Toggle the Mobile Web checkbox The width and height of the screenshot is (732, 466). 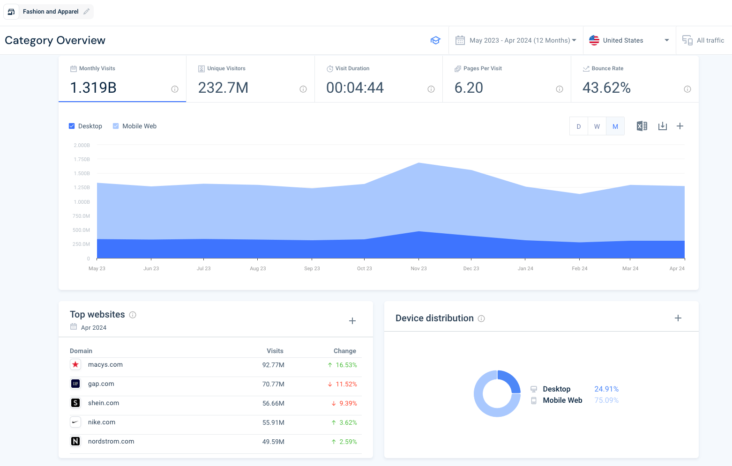(x=116, y=126)
